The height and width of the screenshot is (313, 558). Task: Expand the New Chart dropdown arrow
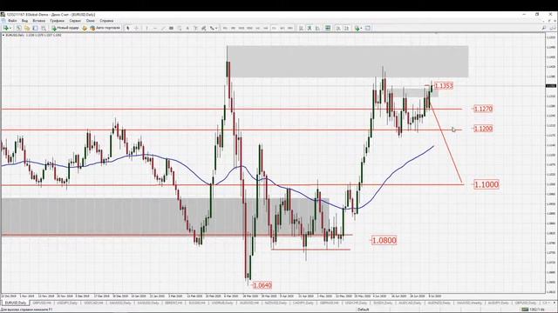tap(10, 28)
